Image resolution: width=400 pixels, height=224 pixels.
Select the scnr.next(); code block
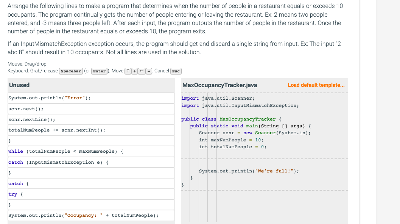pos(91,109)
